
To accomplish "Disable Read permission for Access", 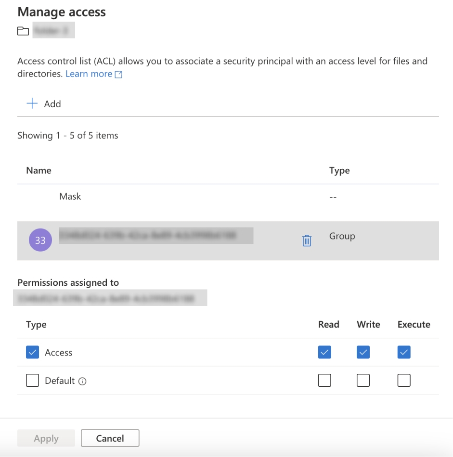I will tap(324, 353).
